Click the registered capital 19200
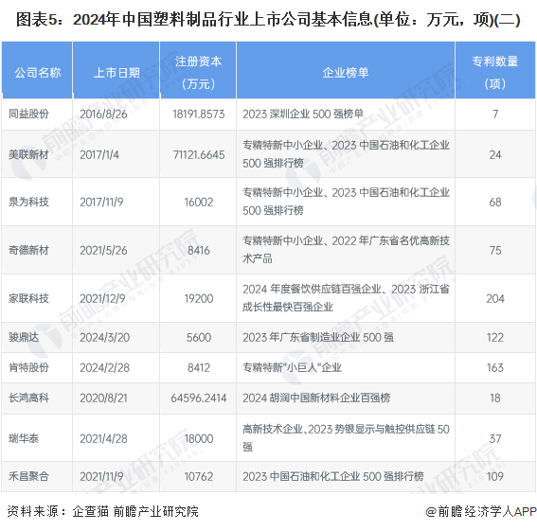537x531 pixels. pos(199,298)
